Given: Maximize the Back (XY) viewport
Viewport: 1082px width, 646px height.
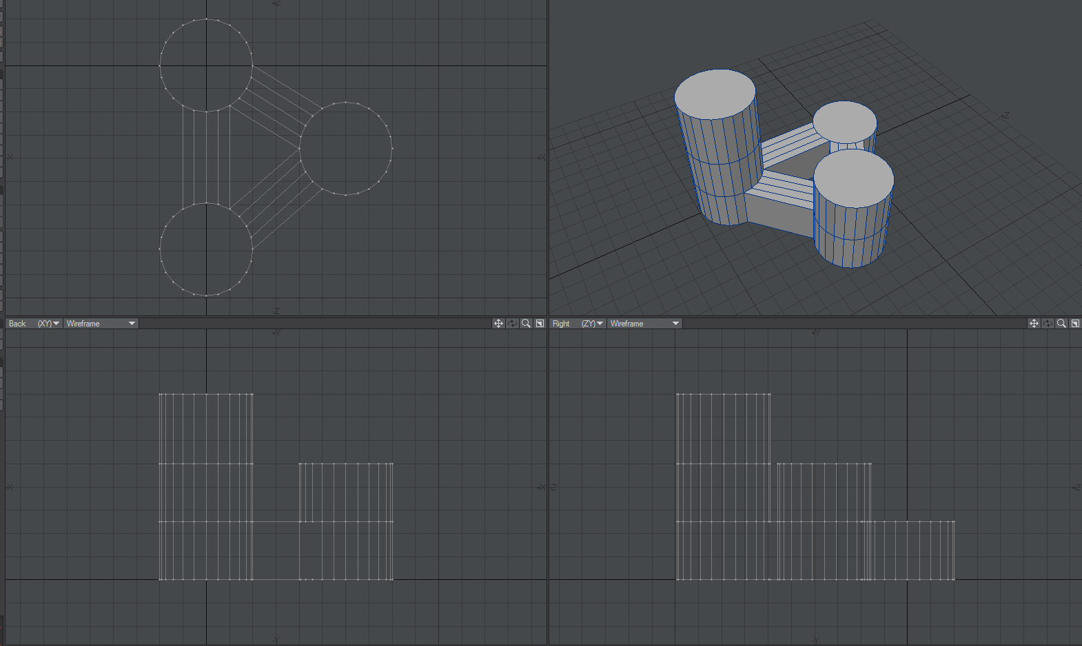Looking at the screenshot, I should click(540, 324).
